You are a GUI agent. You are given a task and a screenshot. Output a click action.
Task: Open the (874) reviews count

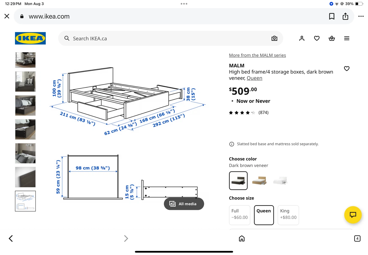point(263,113)
